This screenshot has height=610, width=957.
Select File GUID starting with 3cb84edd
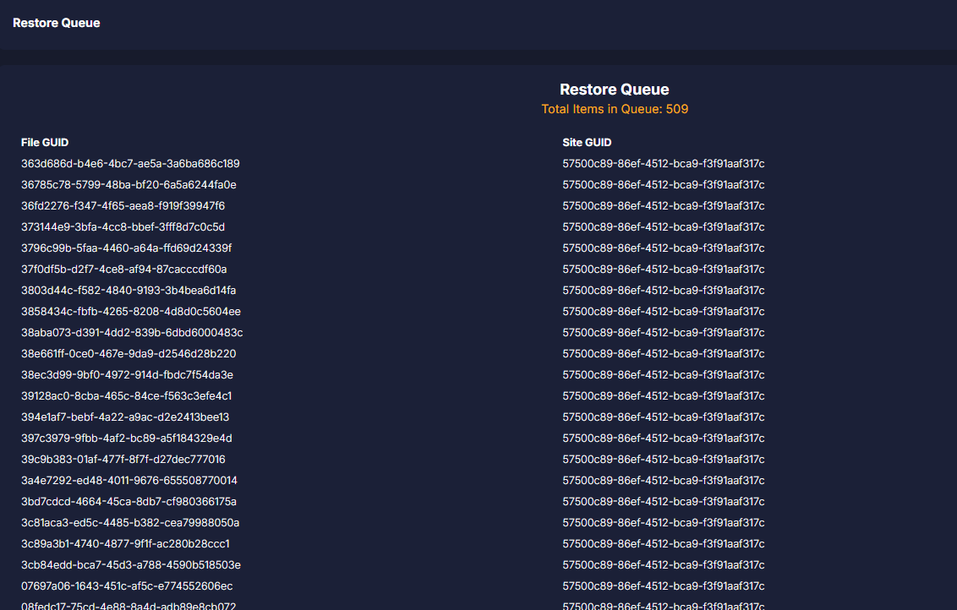[131, 565]
